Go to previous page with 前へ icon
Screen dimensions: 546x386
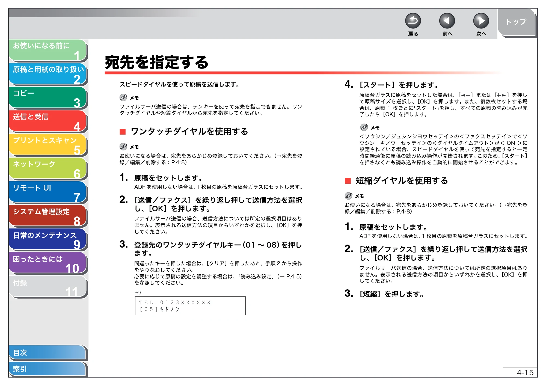[x=447, y=21]
